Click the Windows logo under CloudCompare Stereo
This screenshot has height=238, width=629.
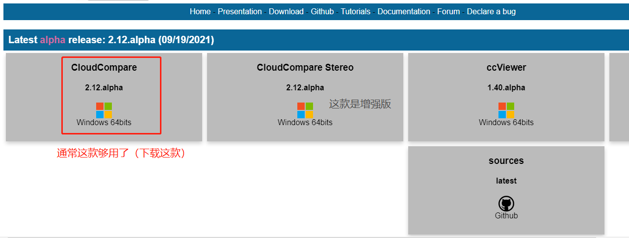pos(305,110)
